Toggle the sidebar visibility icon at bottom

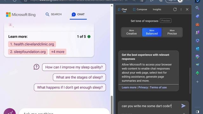point(197,111)
